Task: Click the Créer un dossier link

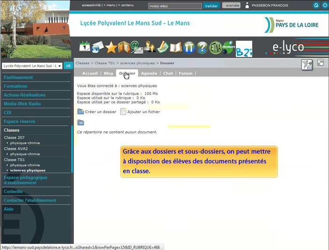Action: pyautogui.click(x=101, y=112)
